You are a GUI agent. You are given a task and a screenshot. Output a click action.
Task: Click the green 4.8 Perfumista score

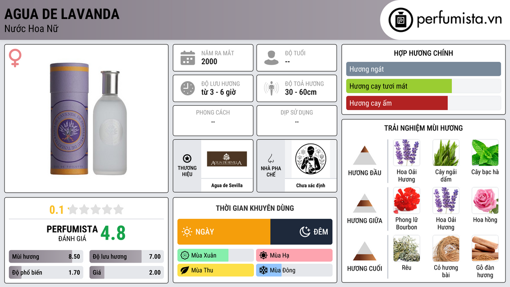(x=113, y=233)
